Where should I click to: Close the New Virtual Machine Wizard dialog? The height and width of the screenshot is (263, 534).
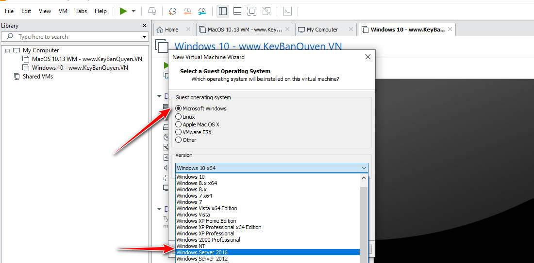click(368, 57)
